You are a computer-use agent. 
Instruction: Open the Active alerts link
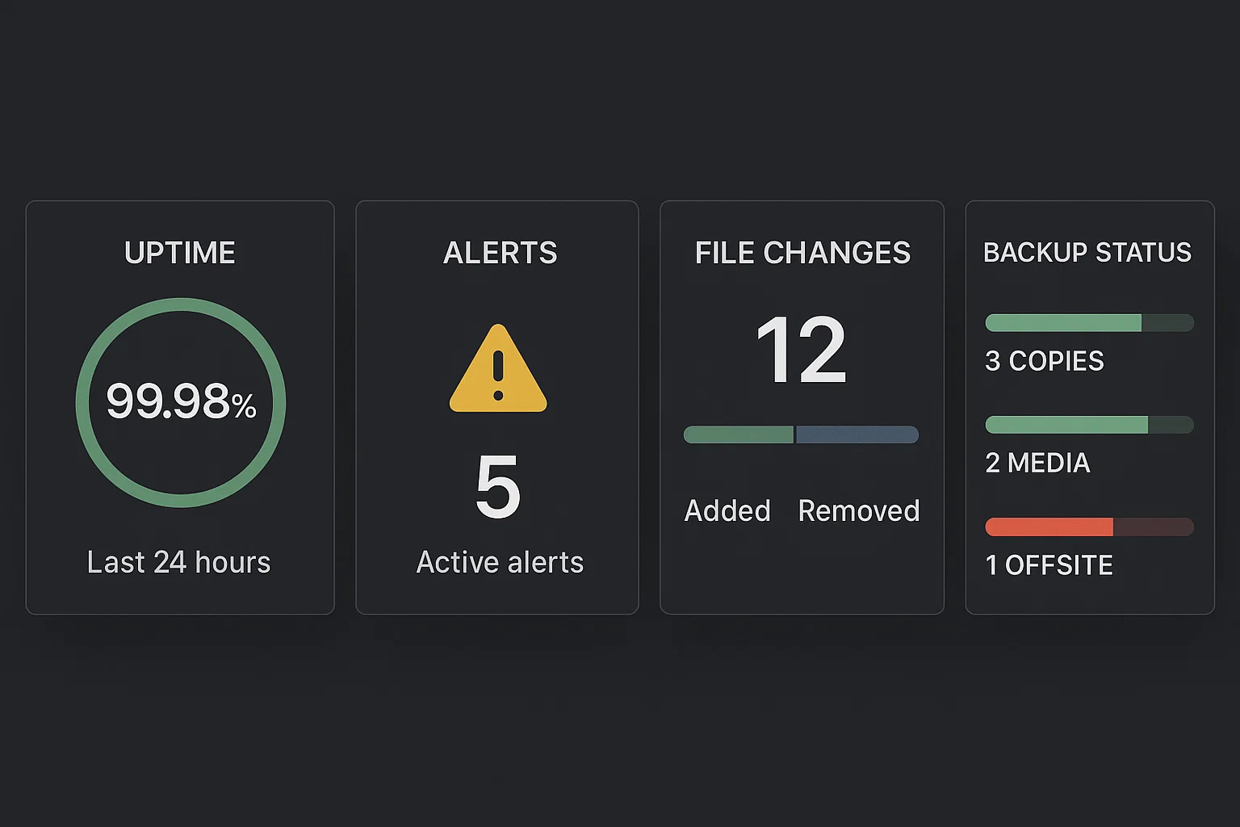[x=500, y=562]
